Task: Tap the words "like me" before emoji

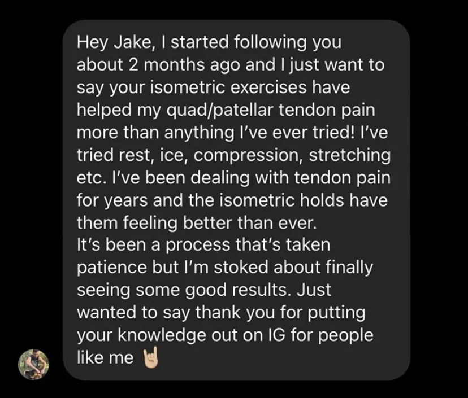Action: coord(105,358)
